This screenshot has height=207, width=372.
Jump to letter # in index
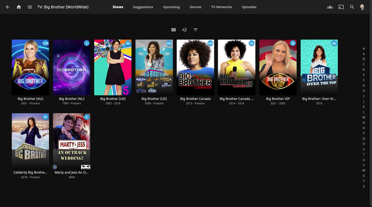[x=364, y=49]
